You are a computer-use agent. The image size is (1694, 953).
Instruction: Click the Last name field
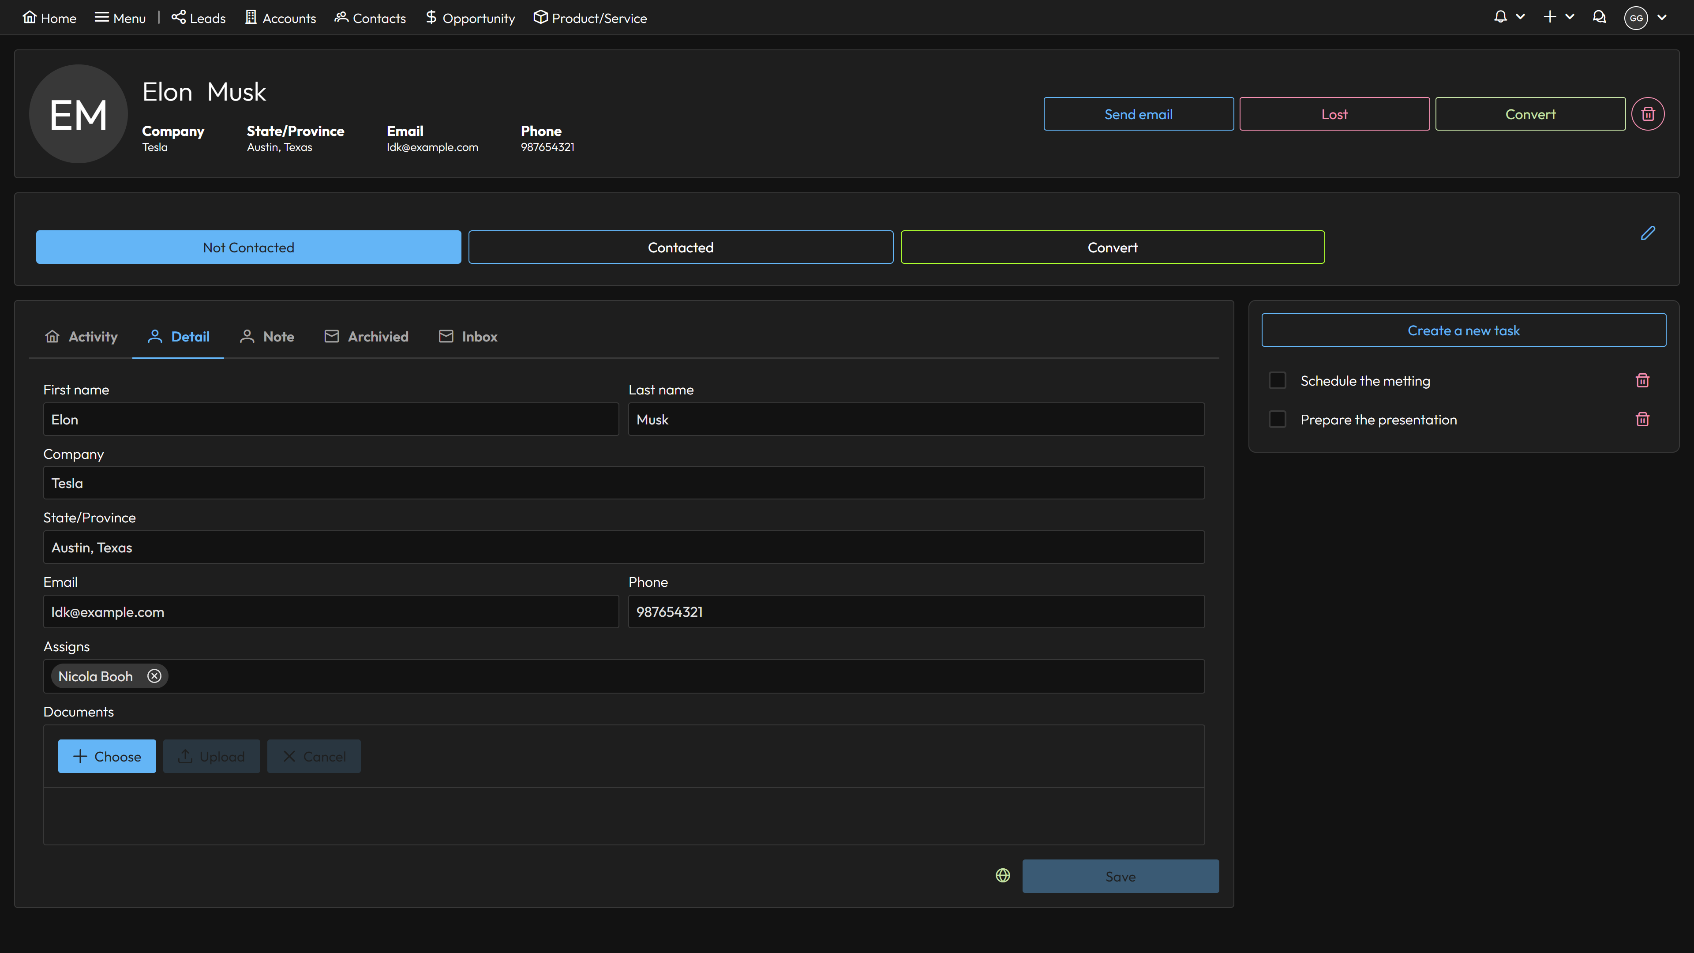[x=916, y=419]
